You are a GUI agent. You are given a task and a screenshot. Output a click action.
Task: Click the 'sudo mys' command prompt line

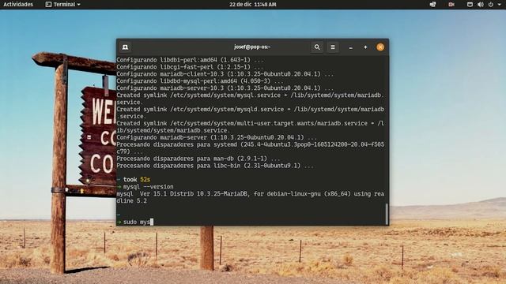pyautogui.click(x=135, y=222)
